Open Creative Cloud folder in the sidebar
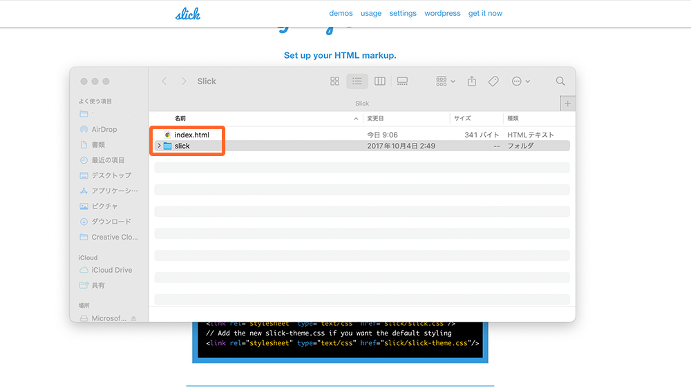This screenshot has height=388, width=691. 115,237
